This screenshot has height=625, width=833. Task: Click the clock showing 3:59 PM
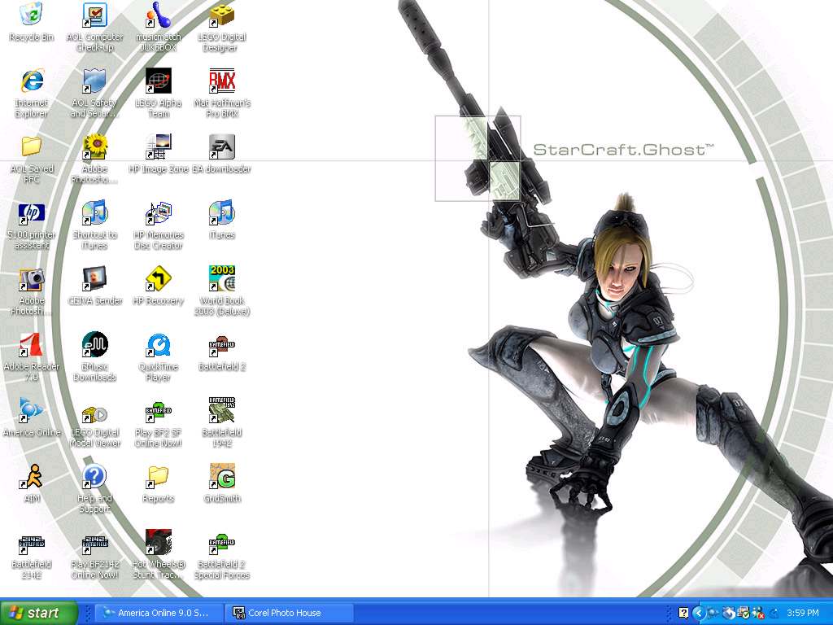[x=805, y=613]
